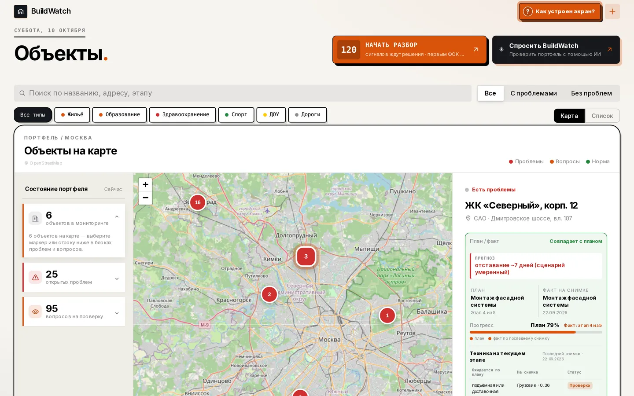This screenshot has width=634, height=396.
Task: Select the С проблемами tab
Action: [x=534, y=93]
